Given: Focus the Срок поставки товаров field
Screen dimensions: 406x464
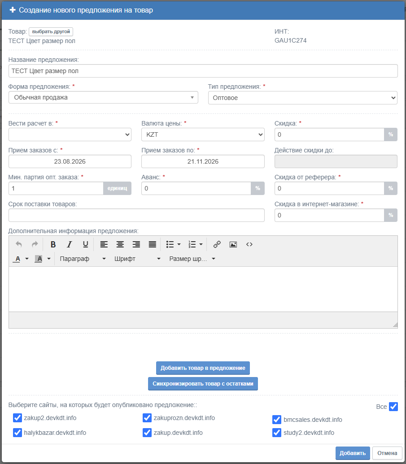Looking at the screenshot, I should tap(136, 216).
